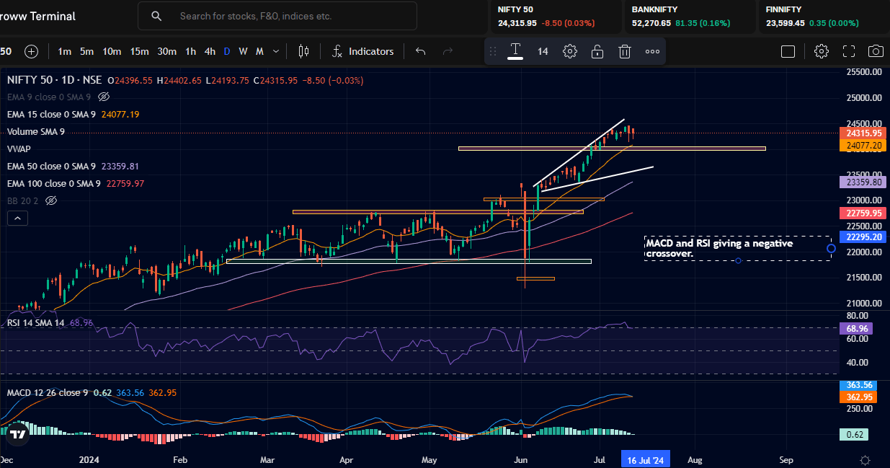Switch to the 15m timeframe
Viewport: 890px width, 468px height.
coord(139,51)
